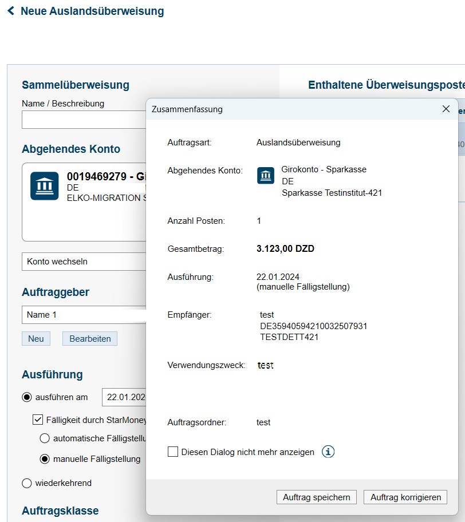Open the info icon next to the dialog checkbox
This screenshot has width=465, height=522.
point(328,452)
